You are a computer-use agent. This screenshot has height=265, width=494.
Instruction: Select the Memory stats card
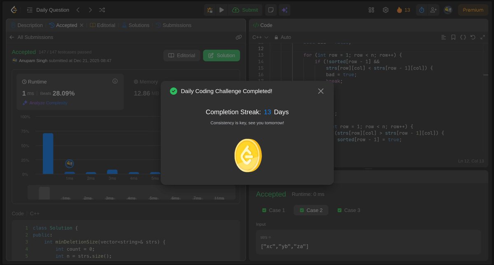pyautogui.click(x=147, y=88)
